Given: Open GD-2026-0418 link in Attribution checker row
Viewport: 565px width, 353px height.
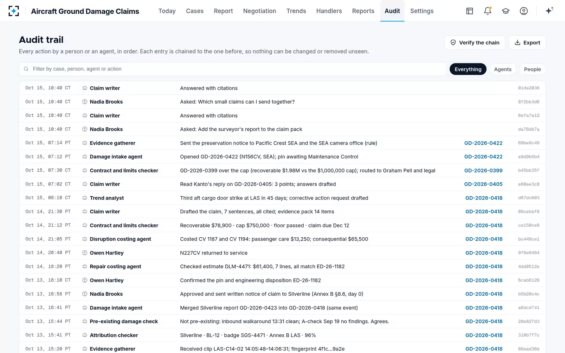Looking at the screenshot, I should (x=484, y=335).
